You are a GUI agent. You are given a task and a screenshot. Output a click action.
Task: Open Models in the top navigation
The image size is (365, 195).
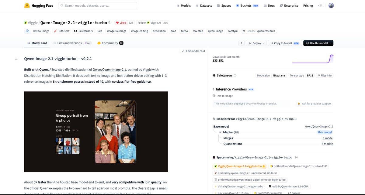(184, 5)
